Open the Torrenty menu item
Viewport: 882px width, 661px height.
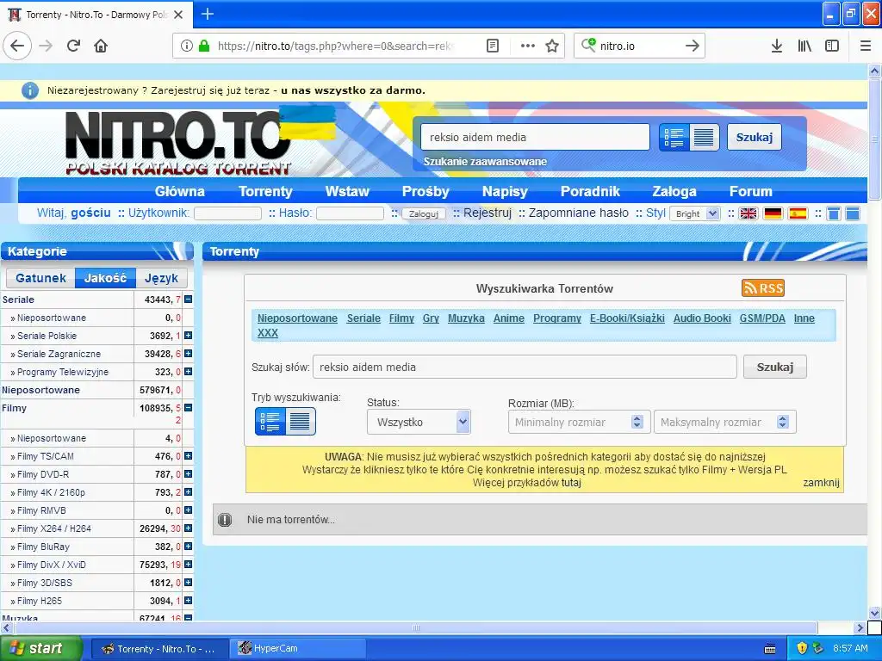[265, 192]
